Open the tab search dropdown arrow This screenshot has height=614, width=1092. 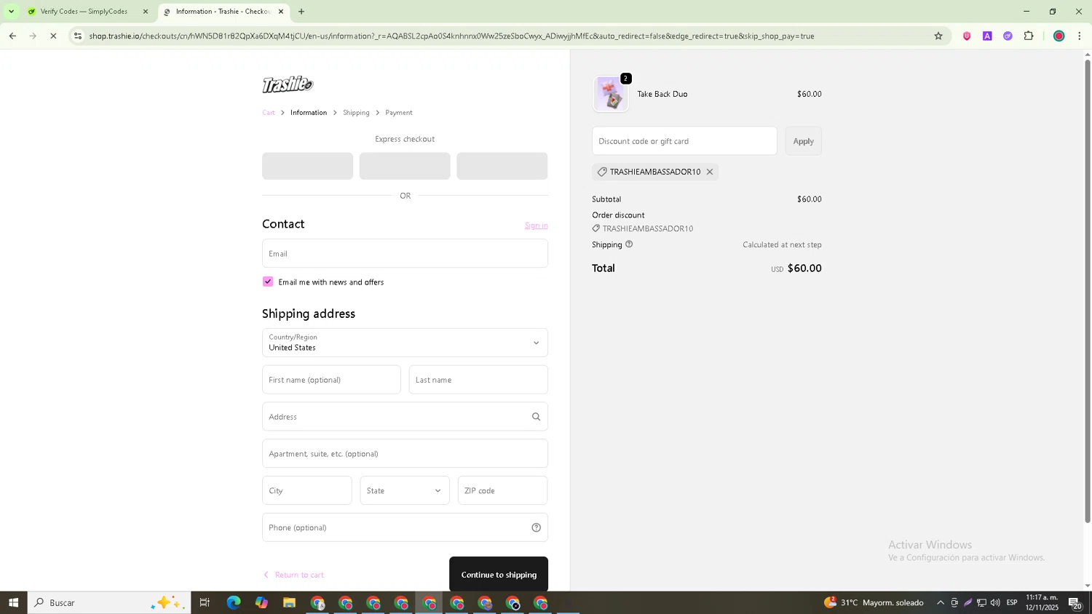pyautogui.click(x=11, y=12)
